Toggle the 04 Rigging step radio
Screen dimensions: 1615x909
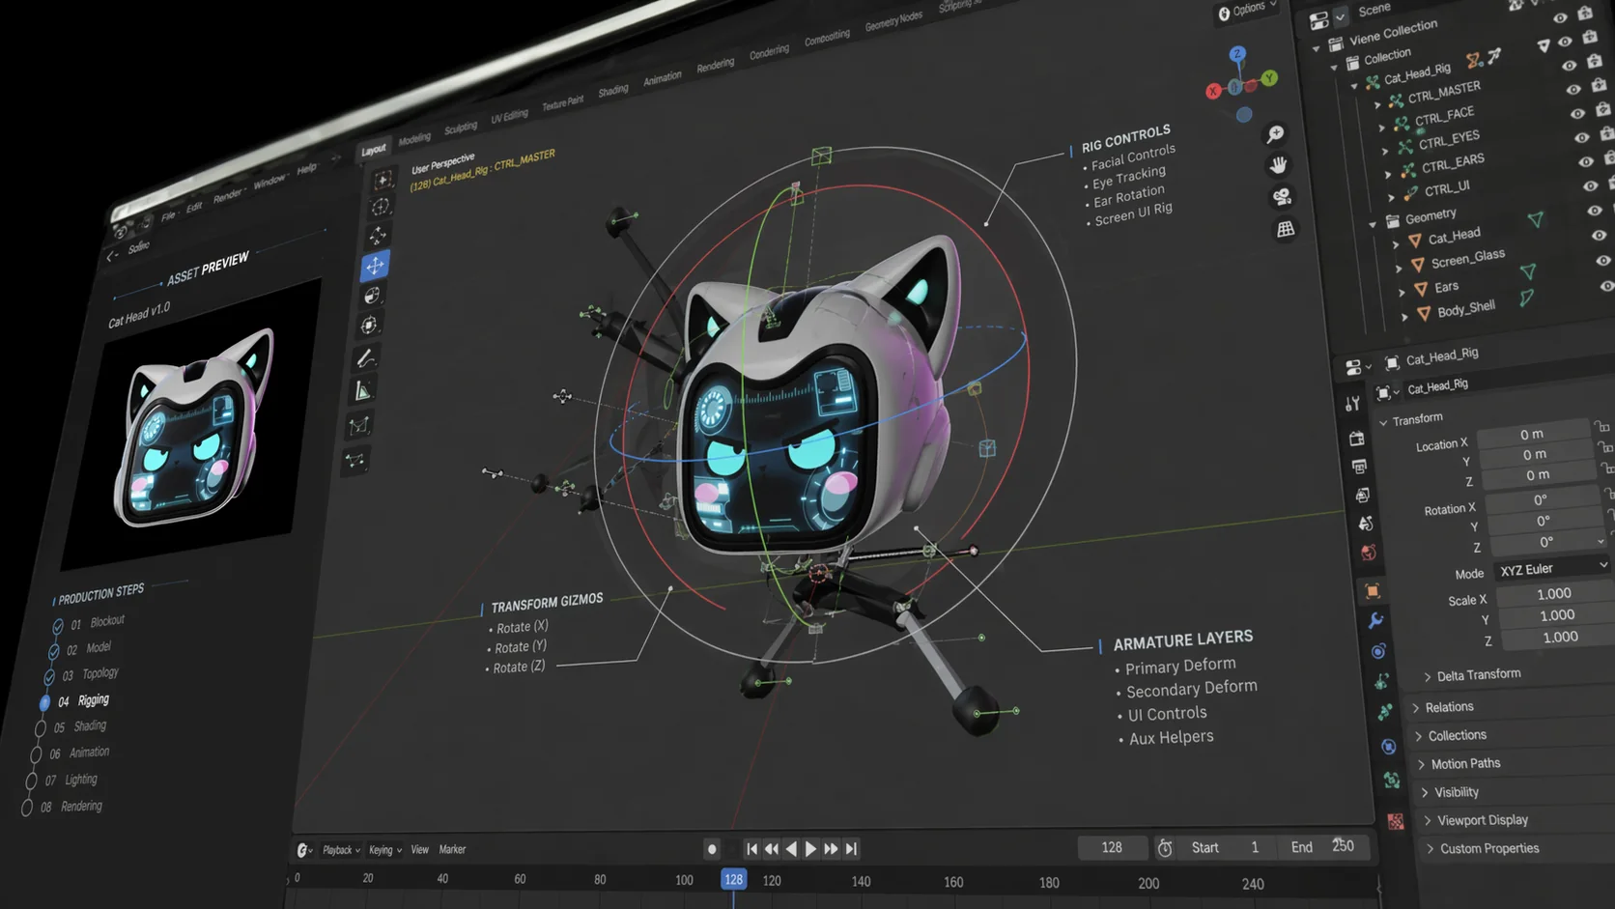44,702
